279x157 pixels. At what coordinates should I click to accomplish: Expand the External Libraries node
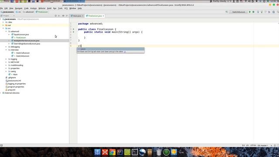[x=1, y=93]
